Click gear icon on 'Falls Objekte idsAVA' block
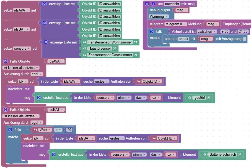This screenshot has height=168, width=251. coord(5,61)
